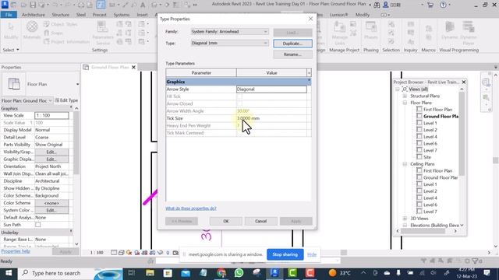Click the Task View icon in the taskbar
499x280 pixels.
pyautogui.click(x=132, y=273)
